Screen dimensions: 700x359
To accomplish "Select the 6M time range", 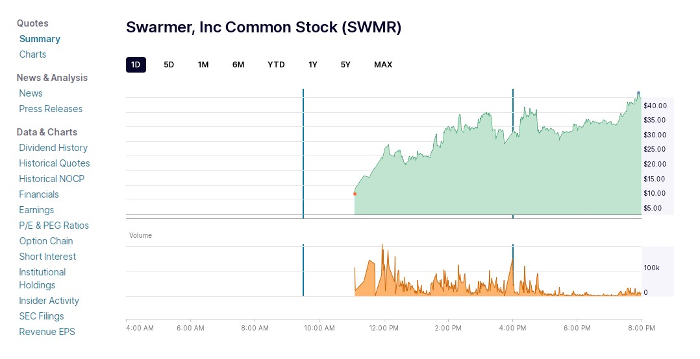I will coord(238,65).
